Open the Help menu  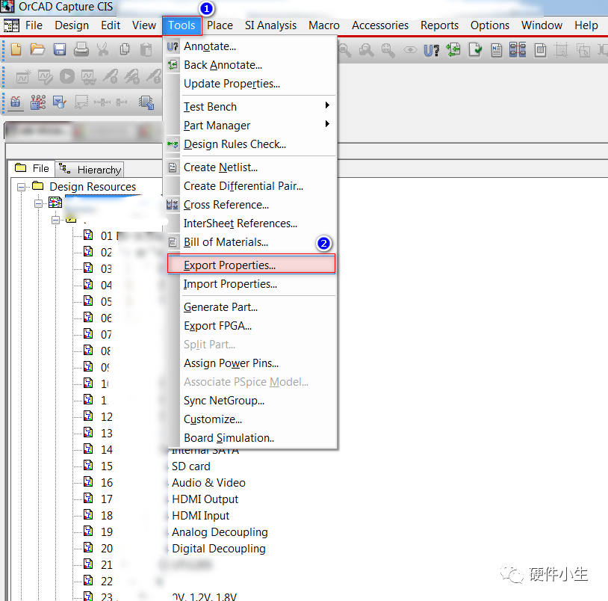pyautogui.click(x=586, y=25)
